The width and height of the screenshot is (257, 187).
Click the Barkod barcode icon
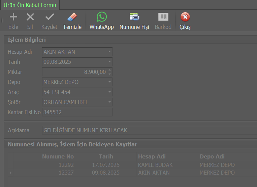pyautogui.click(x=163, y=17)
